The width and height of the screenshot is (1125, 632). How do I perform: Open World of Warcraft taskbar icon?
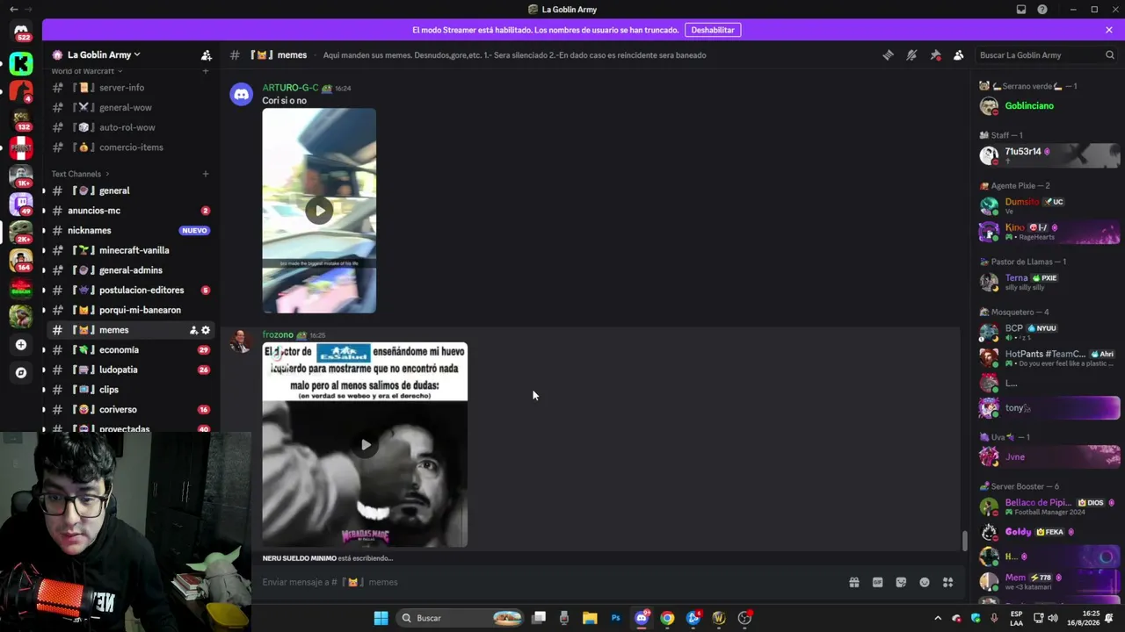(719, 618)
